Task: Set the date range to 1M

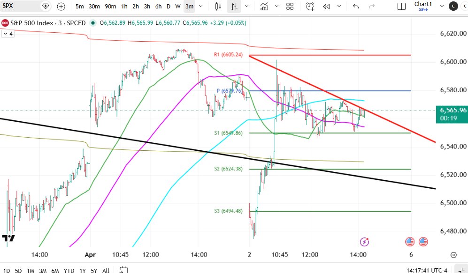Action: [31, 270]
